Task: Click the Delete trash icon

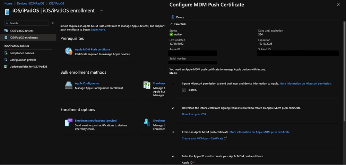Action: [x=173, y=17]
